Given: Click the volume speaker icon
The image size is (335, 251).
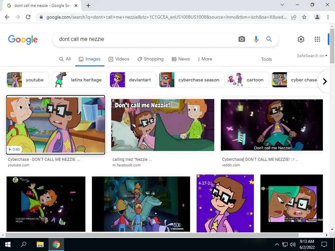Looking at the screenshot, I should point(293,244).
